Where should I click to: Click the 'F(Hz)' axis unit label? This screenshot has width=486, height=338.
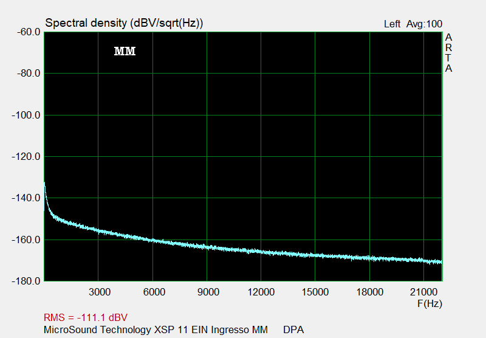pyautogui.click(x=430, y=304)
